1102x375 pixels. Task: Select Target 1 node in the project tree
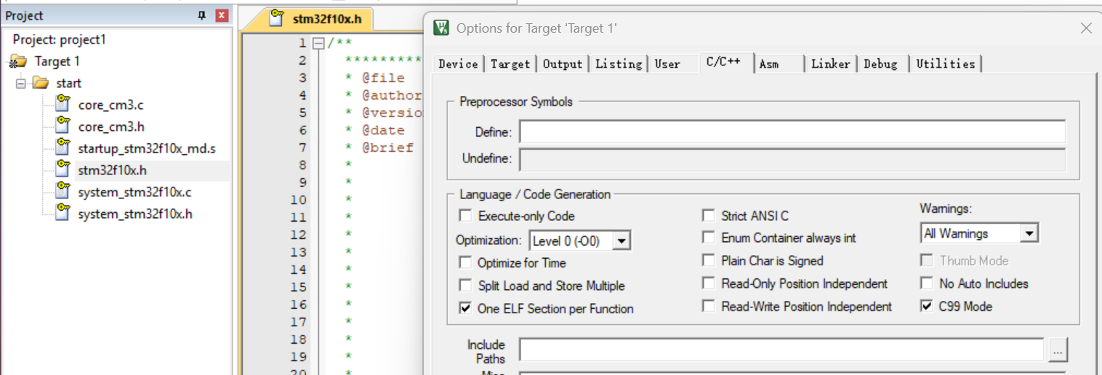point(57,61)
